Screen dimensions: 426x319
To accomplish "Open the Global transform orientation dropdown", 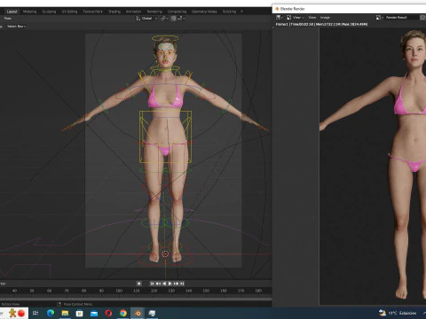I will click(x=146, y=19).
